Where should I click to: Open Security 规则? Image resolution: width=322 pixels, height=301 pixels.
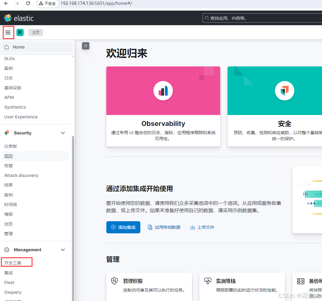point(9,156)
